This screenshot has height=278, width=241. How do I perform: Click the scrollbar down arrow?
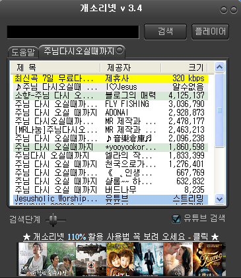click(219, 199)
